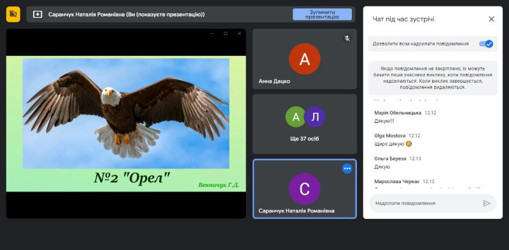509x250 pixels.
Task: Close the presentation window in preview
Action: [x=239, y=34]
